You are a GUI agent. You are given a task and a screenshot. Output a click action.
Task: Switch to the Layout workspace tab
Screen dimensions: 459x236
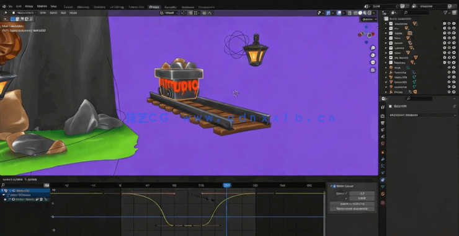(68, 7)
